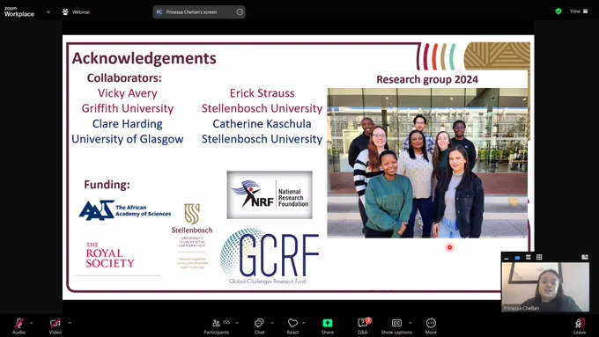Click the Zoom Workplace logo

point(19,11)
